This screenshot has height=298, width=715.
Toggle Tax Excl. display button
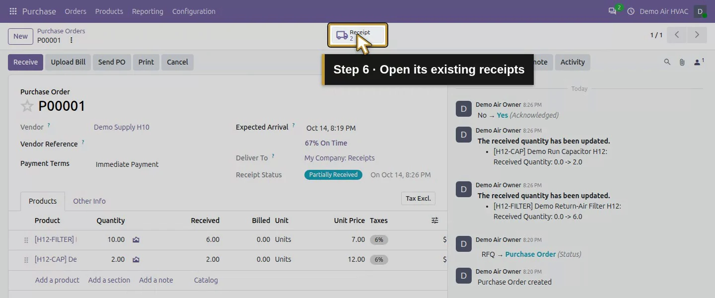click(418, 198)
